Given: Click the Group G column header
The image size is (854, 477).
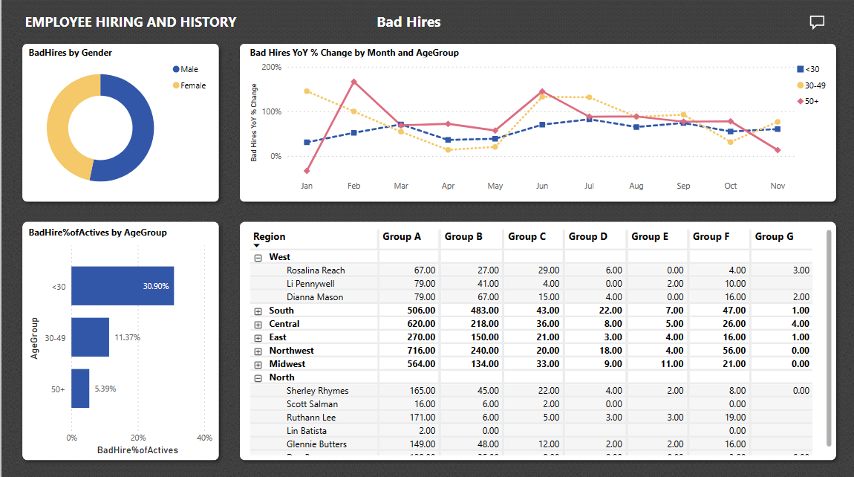Looking at the screenshot, I should (774, 236).
